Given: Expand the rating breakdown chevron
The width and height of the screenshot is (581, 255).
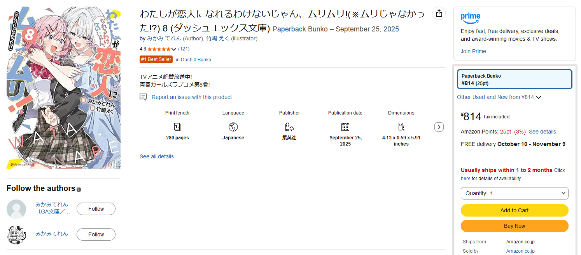Looking at the screenshot, I should click(x=174, y=49).
